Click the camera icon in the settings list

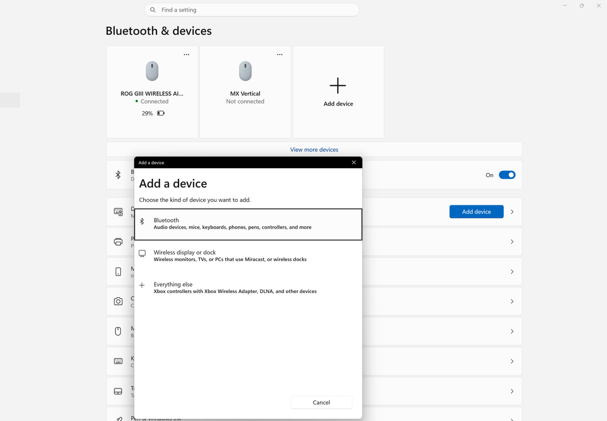click(118, 301)
